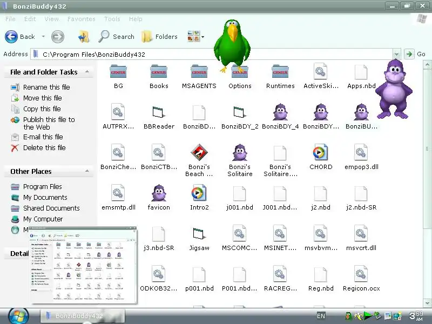Viewport: 432px width, 324px height.
Task: Click the Back navigation button
Action: tap(20, 37)
